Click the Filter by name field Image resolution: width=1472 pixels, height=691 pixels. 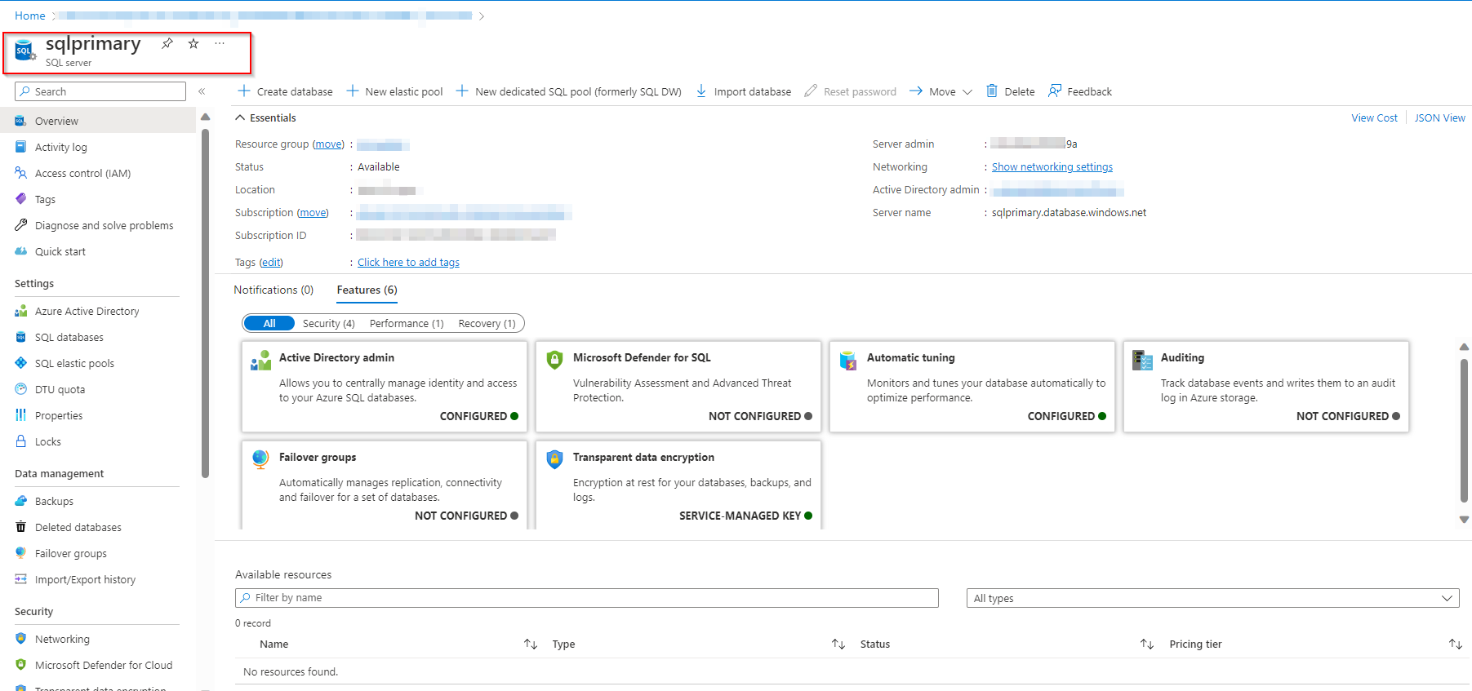[x=587, y=598]
